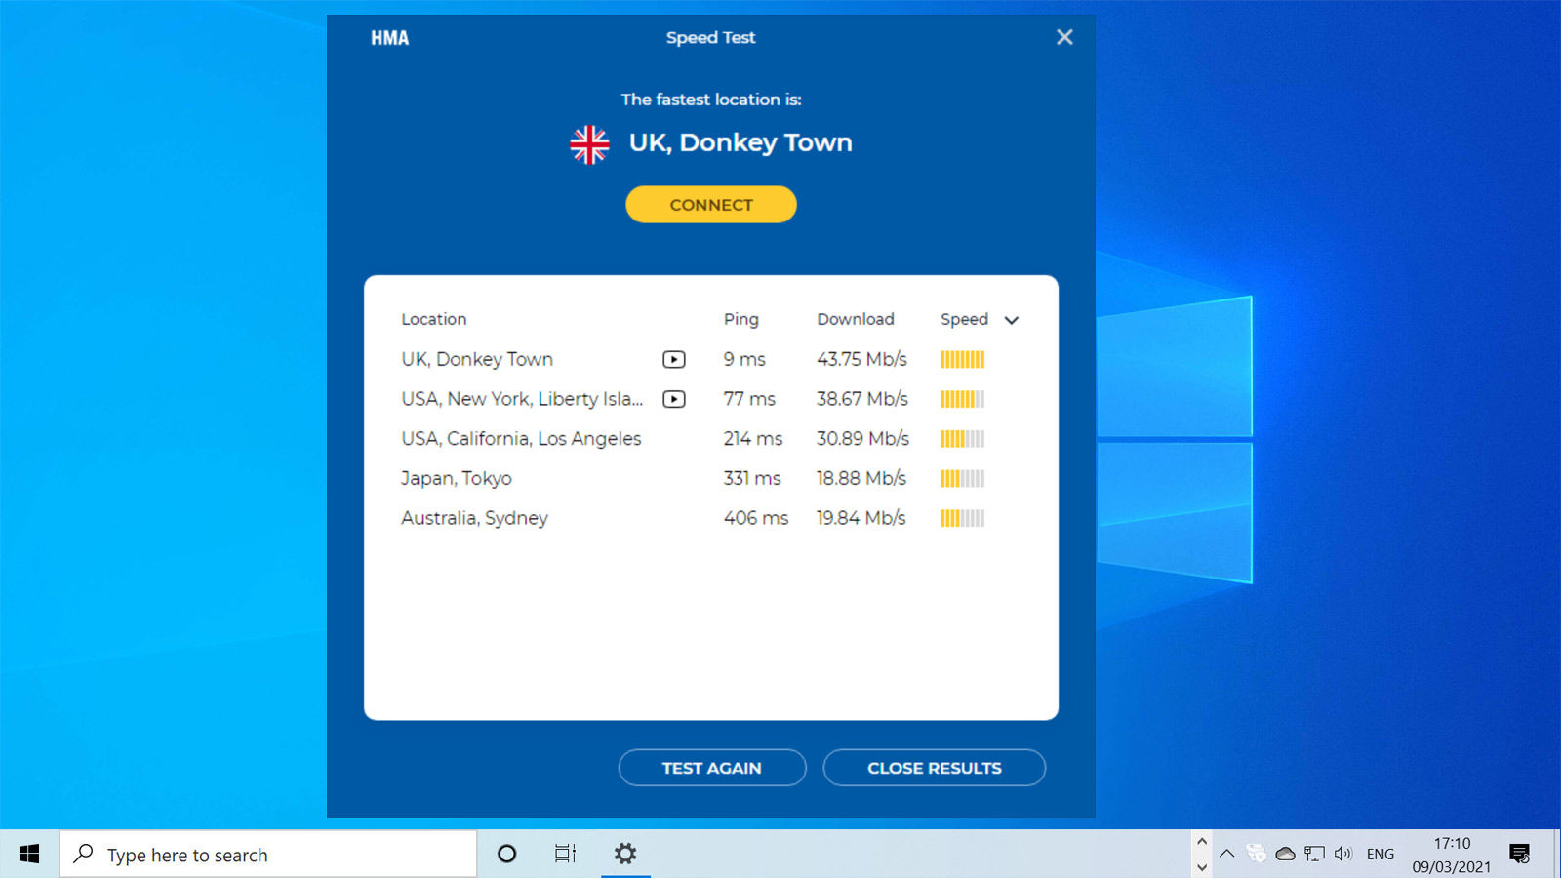Image resolution: width=1561 pixels, height=878 pixels.
Task: Click the TEST AGAIN button
Action: [x=711, y=768]
